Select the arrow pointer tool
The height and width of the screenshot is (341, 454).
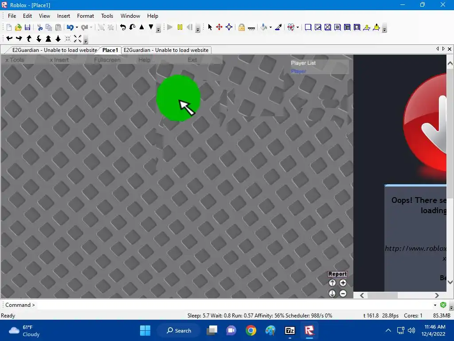click(210, 27)
